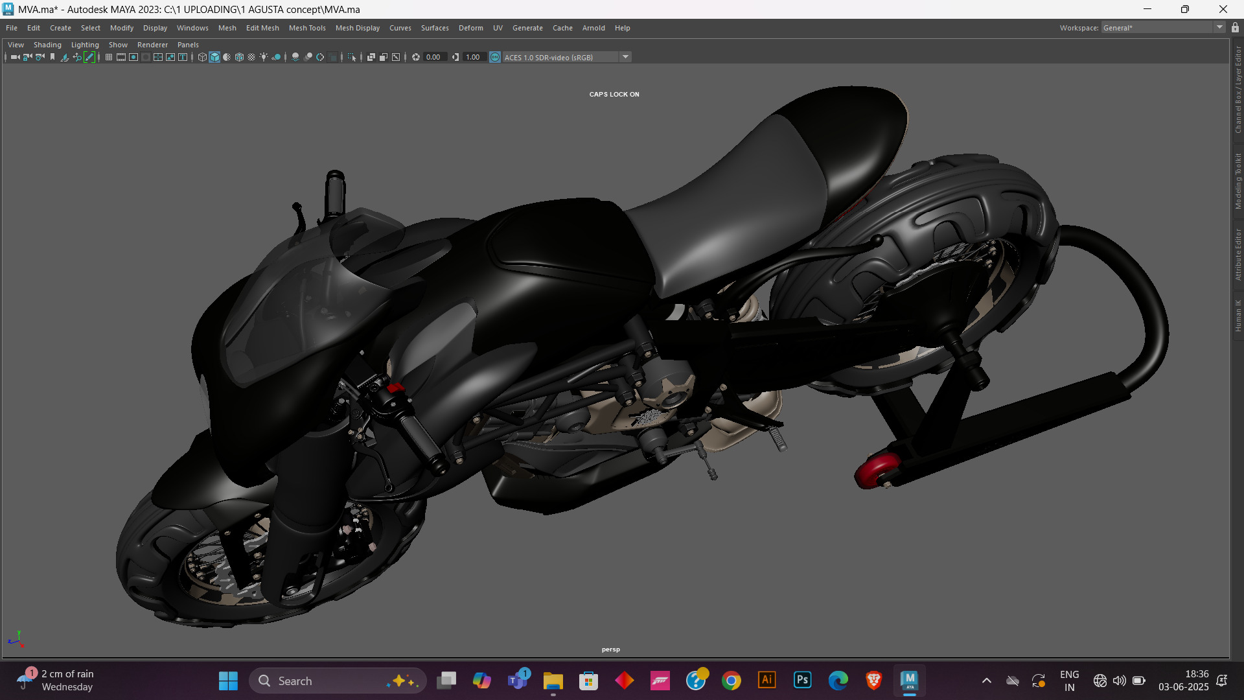Click the Gamma reset icon
The height and width of the screenshot is (700, 1244).
[455, 57]
